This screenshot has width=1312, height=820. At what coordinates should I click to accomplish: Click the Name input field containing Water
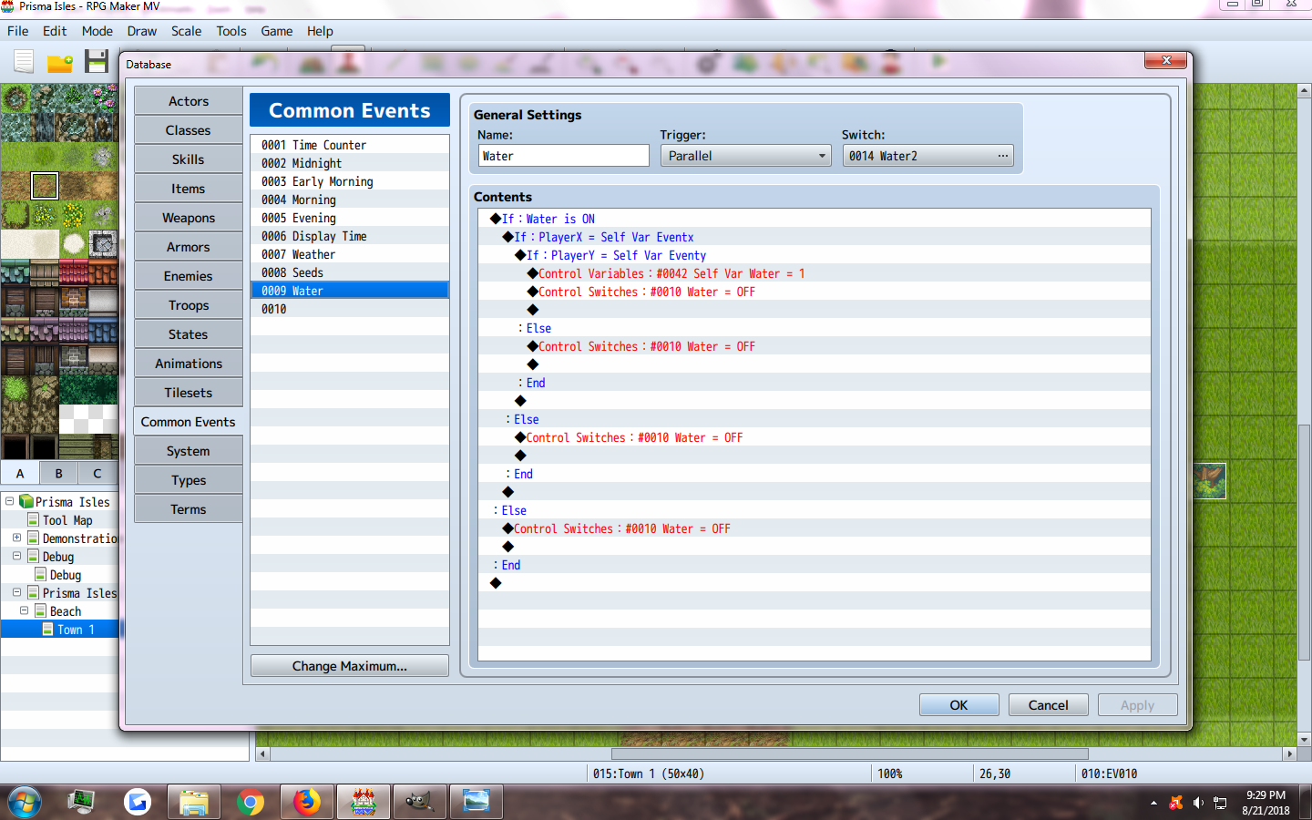[564, 156]
